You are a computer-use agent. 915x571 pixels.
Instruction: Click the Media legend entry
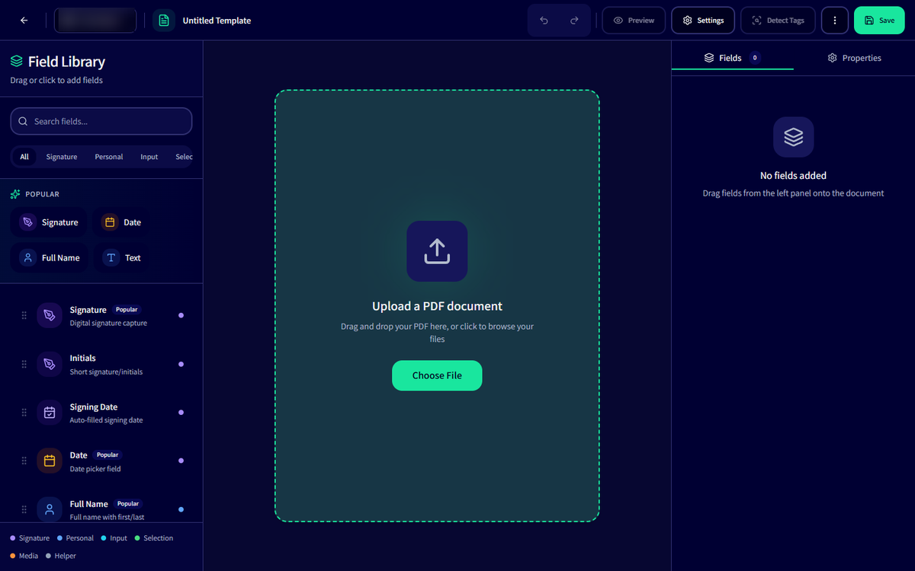click(x=24, y=556)
